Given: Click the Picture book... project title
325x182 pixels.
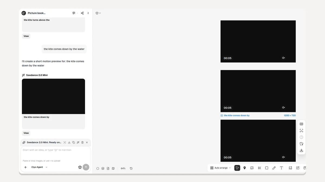Looking at the screenshot, I should click(37, 13).
